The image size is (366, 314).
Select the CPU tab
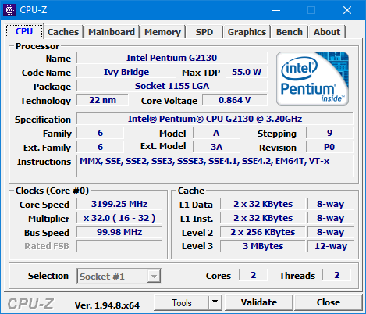24,31
